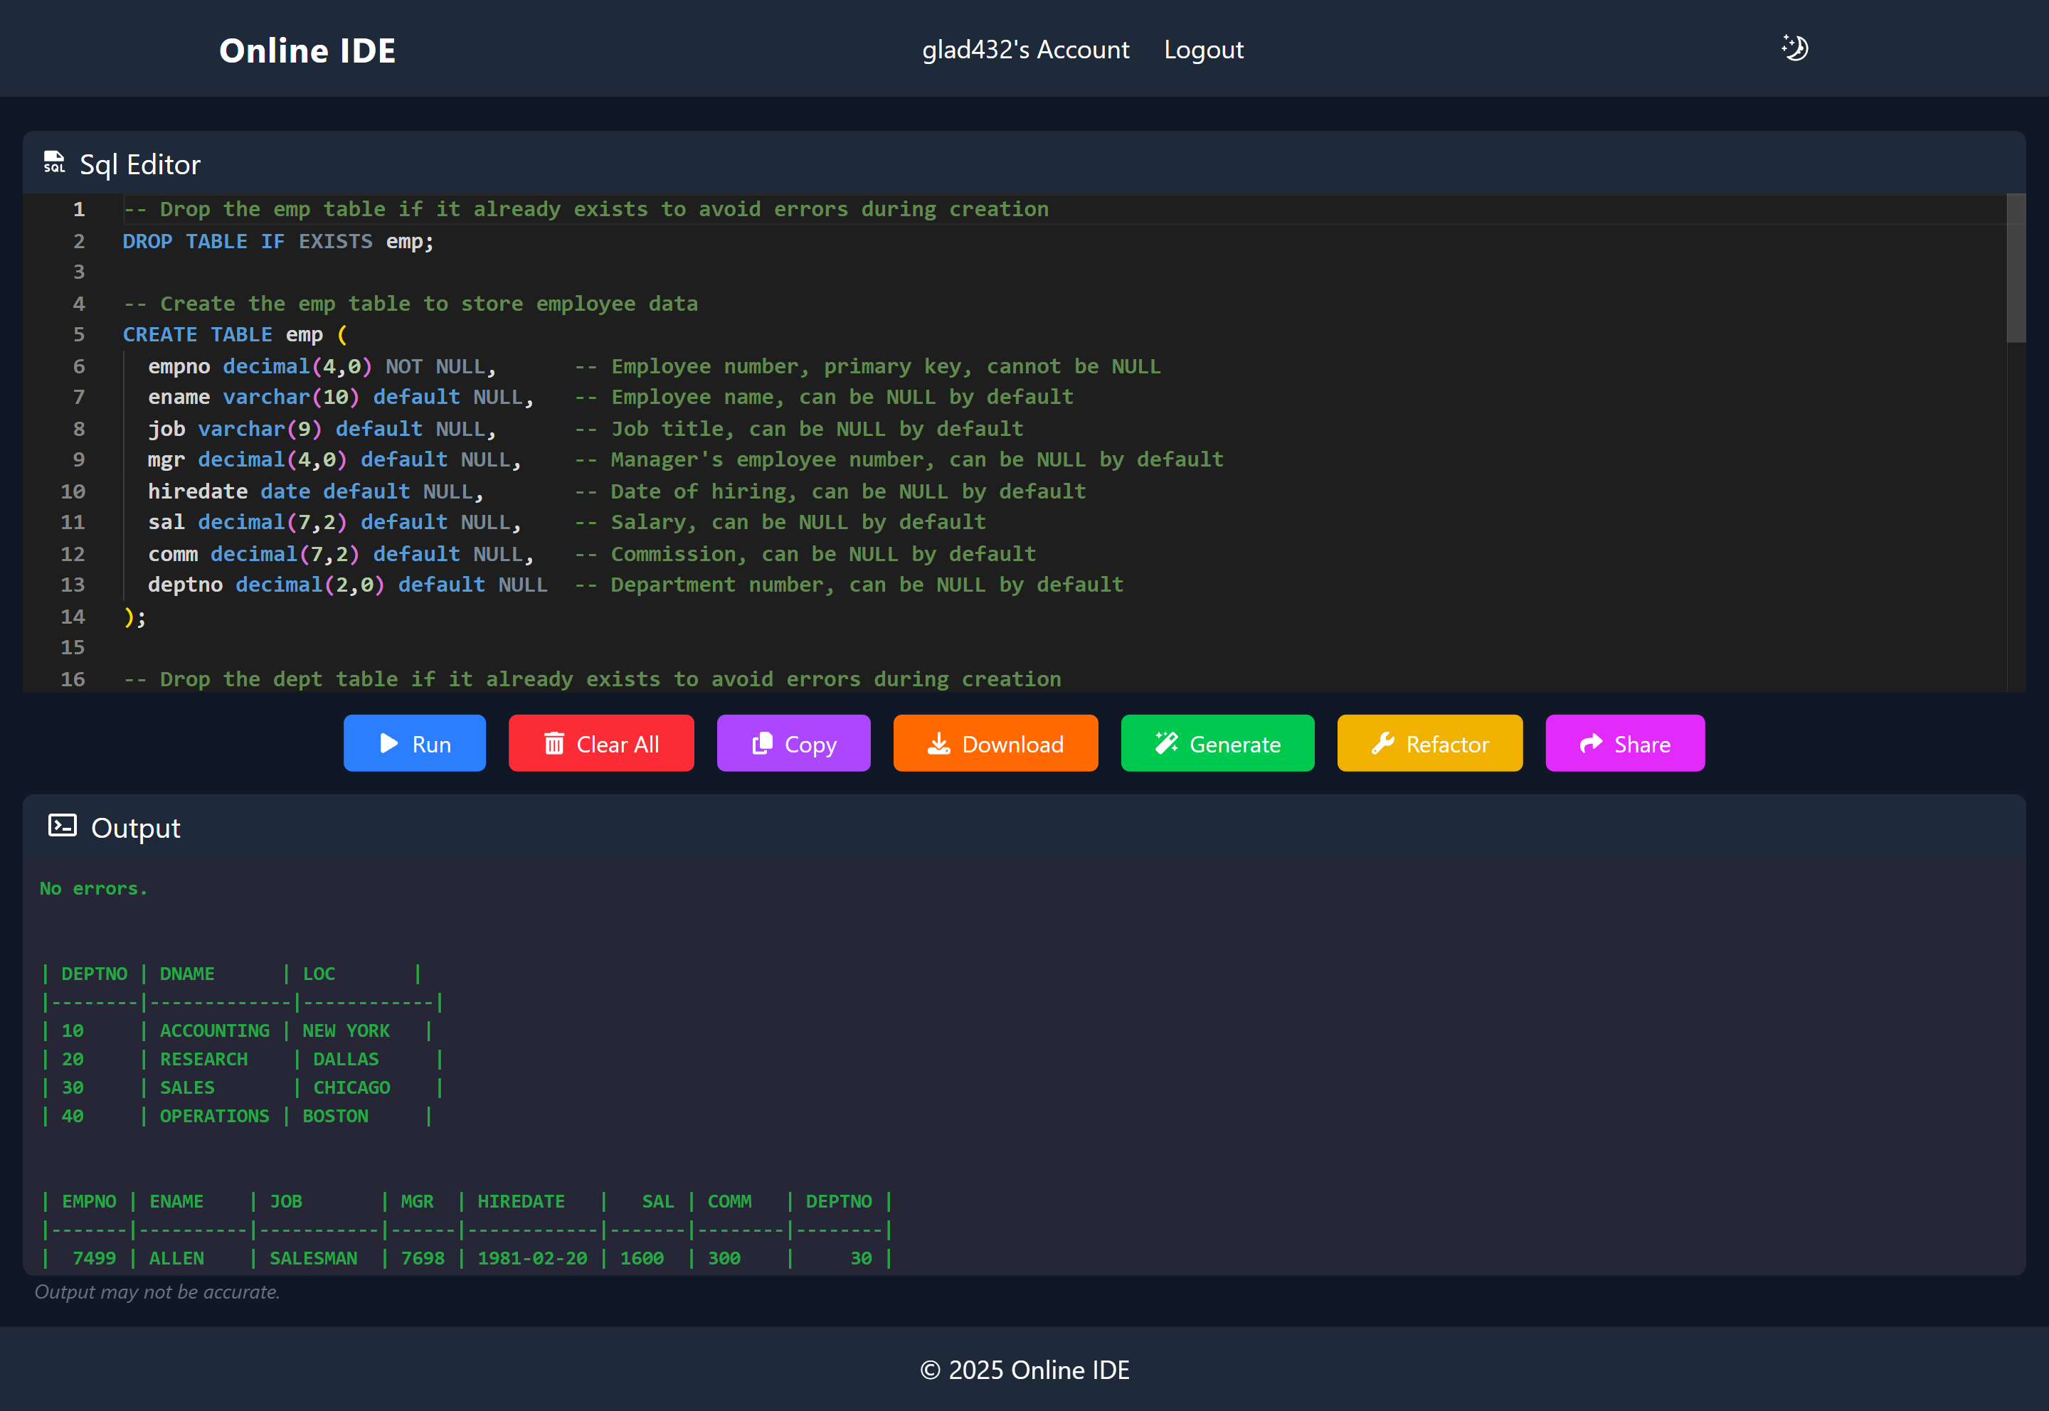Click the BOSTON location value

[x=335, y=1116]
